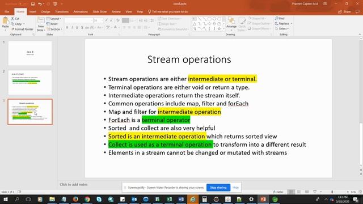Screen dimensions: 363x204
Task: Open the font name combo box
Action: 79,20
